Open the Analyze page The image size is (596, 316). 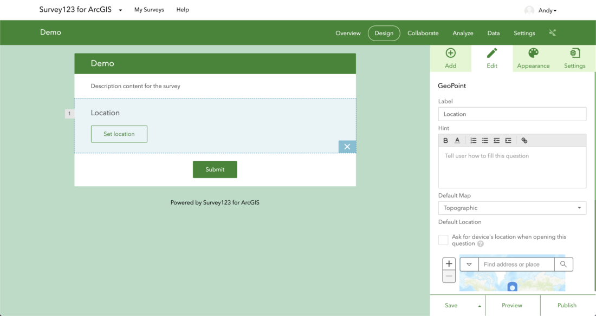click(463, 33)
